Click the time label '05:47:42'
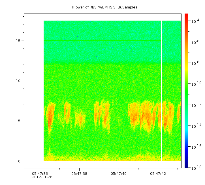 coord(158,174)
